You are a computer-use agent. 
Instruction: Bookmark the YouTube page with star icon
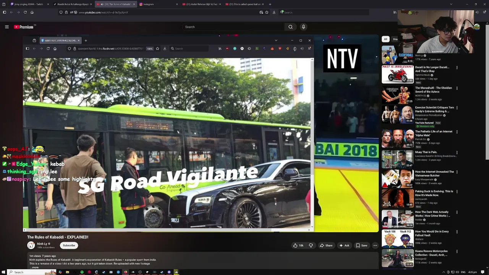point(267,12)
